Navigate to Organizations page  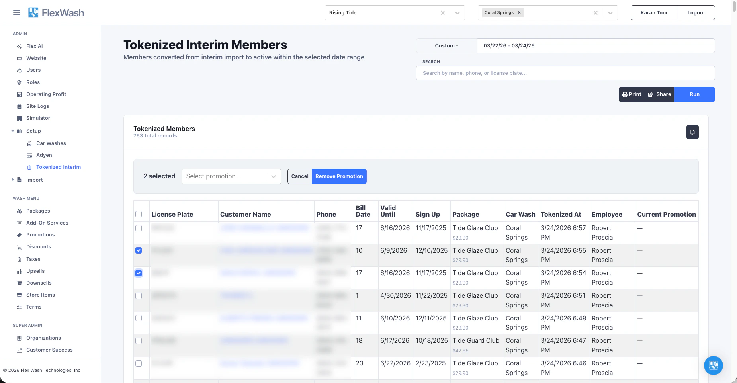pos(43,338)
